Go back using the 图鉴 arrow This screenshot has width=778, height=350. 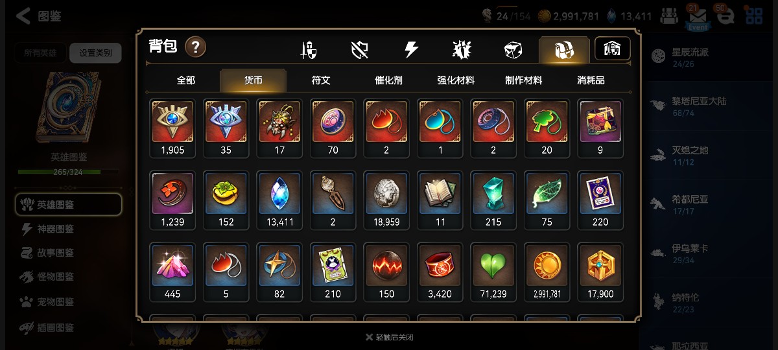tap(38, 16)
